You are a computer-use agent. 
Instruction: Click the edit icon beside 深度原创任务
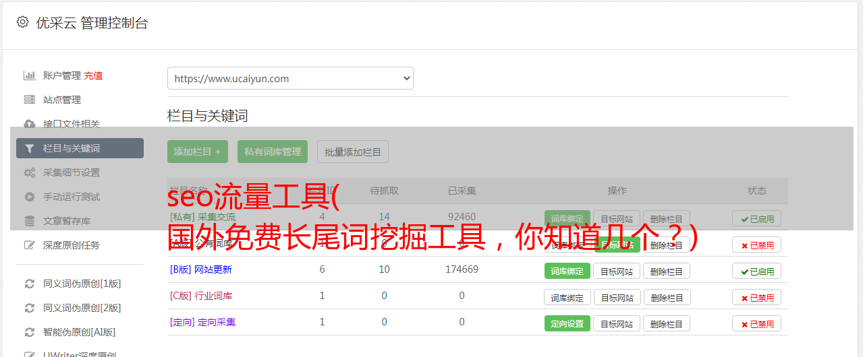point(29,245)
